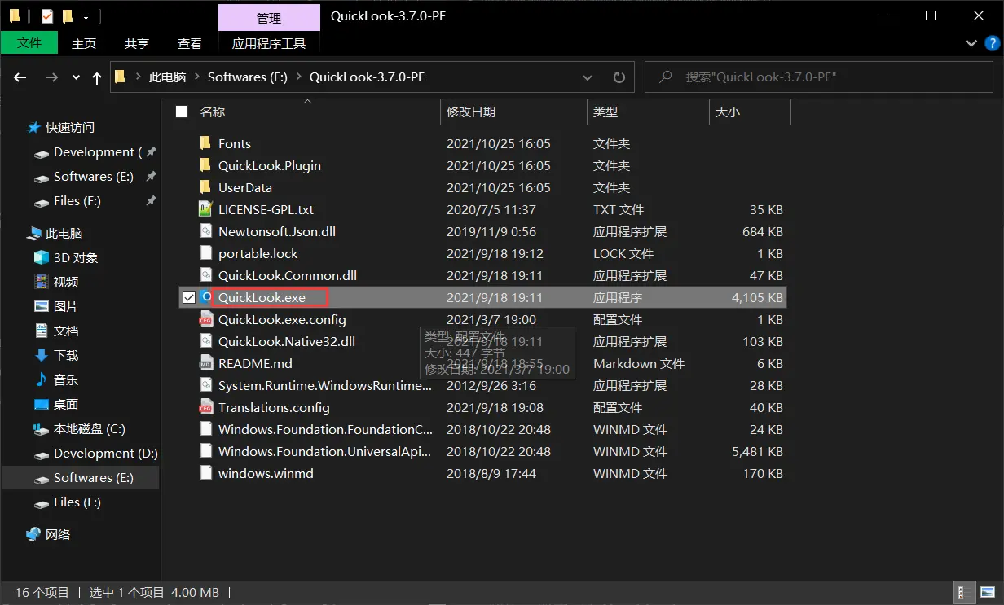Open the 查看 ribbon tab
The width and height of the screenshot is (1004, 605).
pyautogui.click(x=189, y=43)
